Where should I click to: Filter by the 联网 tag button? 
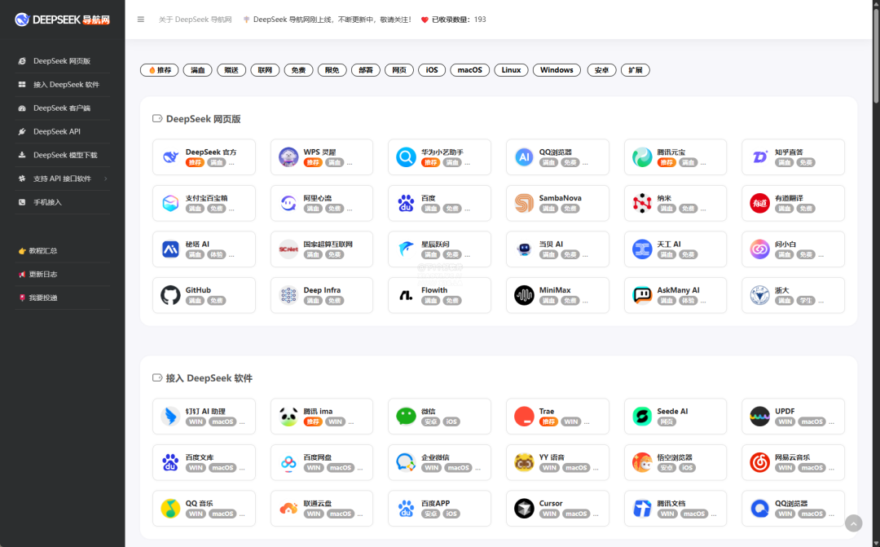(265, 70)
